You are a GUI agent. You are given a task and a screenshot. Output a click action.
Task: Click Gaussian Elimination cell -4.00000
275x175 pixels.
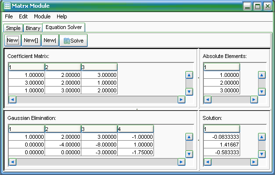pyautogui.click(x=63, y=145)
